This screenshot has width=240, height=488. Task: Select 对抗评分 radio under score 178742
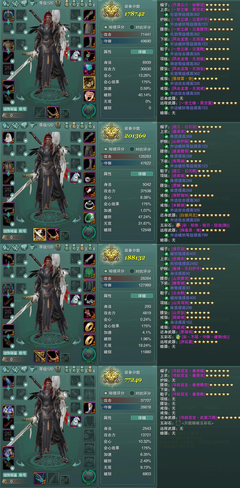click(x=132, y=27)
